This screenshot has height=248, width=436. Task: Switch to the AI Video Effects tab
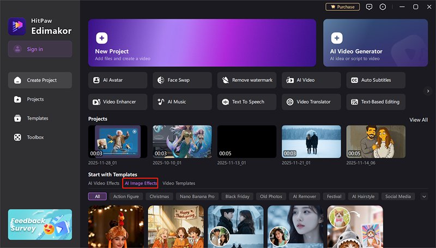pyautogui.click(x=104, y=183)
